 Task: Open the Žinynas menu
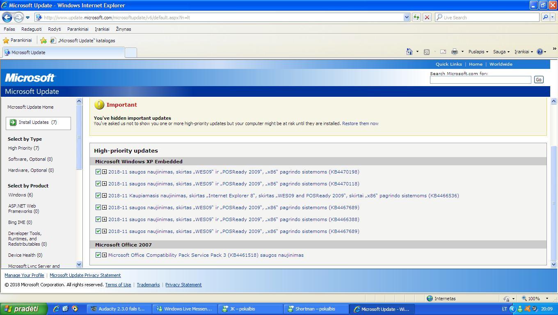click(x=123, y=29)
